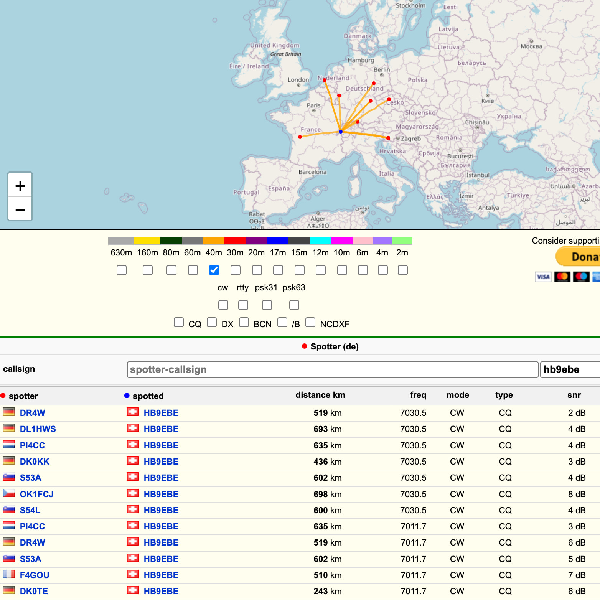Viewport: 600px width, 600px height.
Task: Click the German flag beside DR4W
Action: click(9, 412)
